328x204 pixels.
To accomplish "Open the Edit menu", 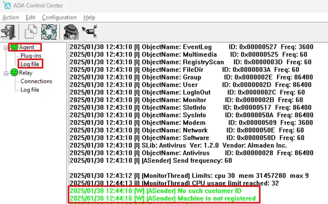I will [30, 17].
